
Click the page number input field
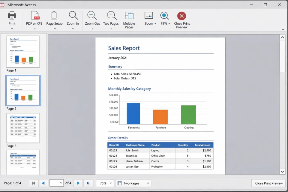tap(56, 183)
